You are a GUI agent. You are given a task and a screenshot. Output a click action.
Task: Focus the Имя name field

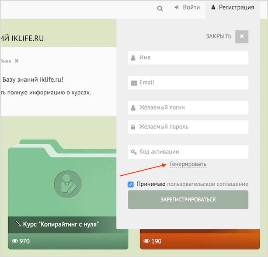click(x=188, y=58)
